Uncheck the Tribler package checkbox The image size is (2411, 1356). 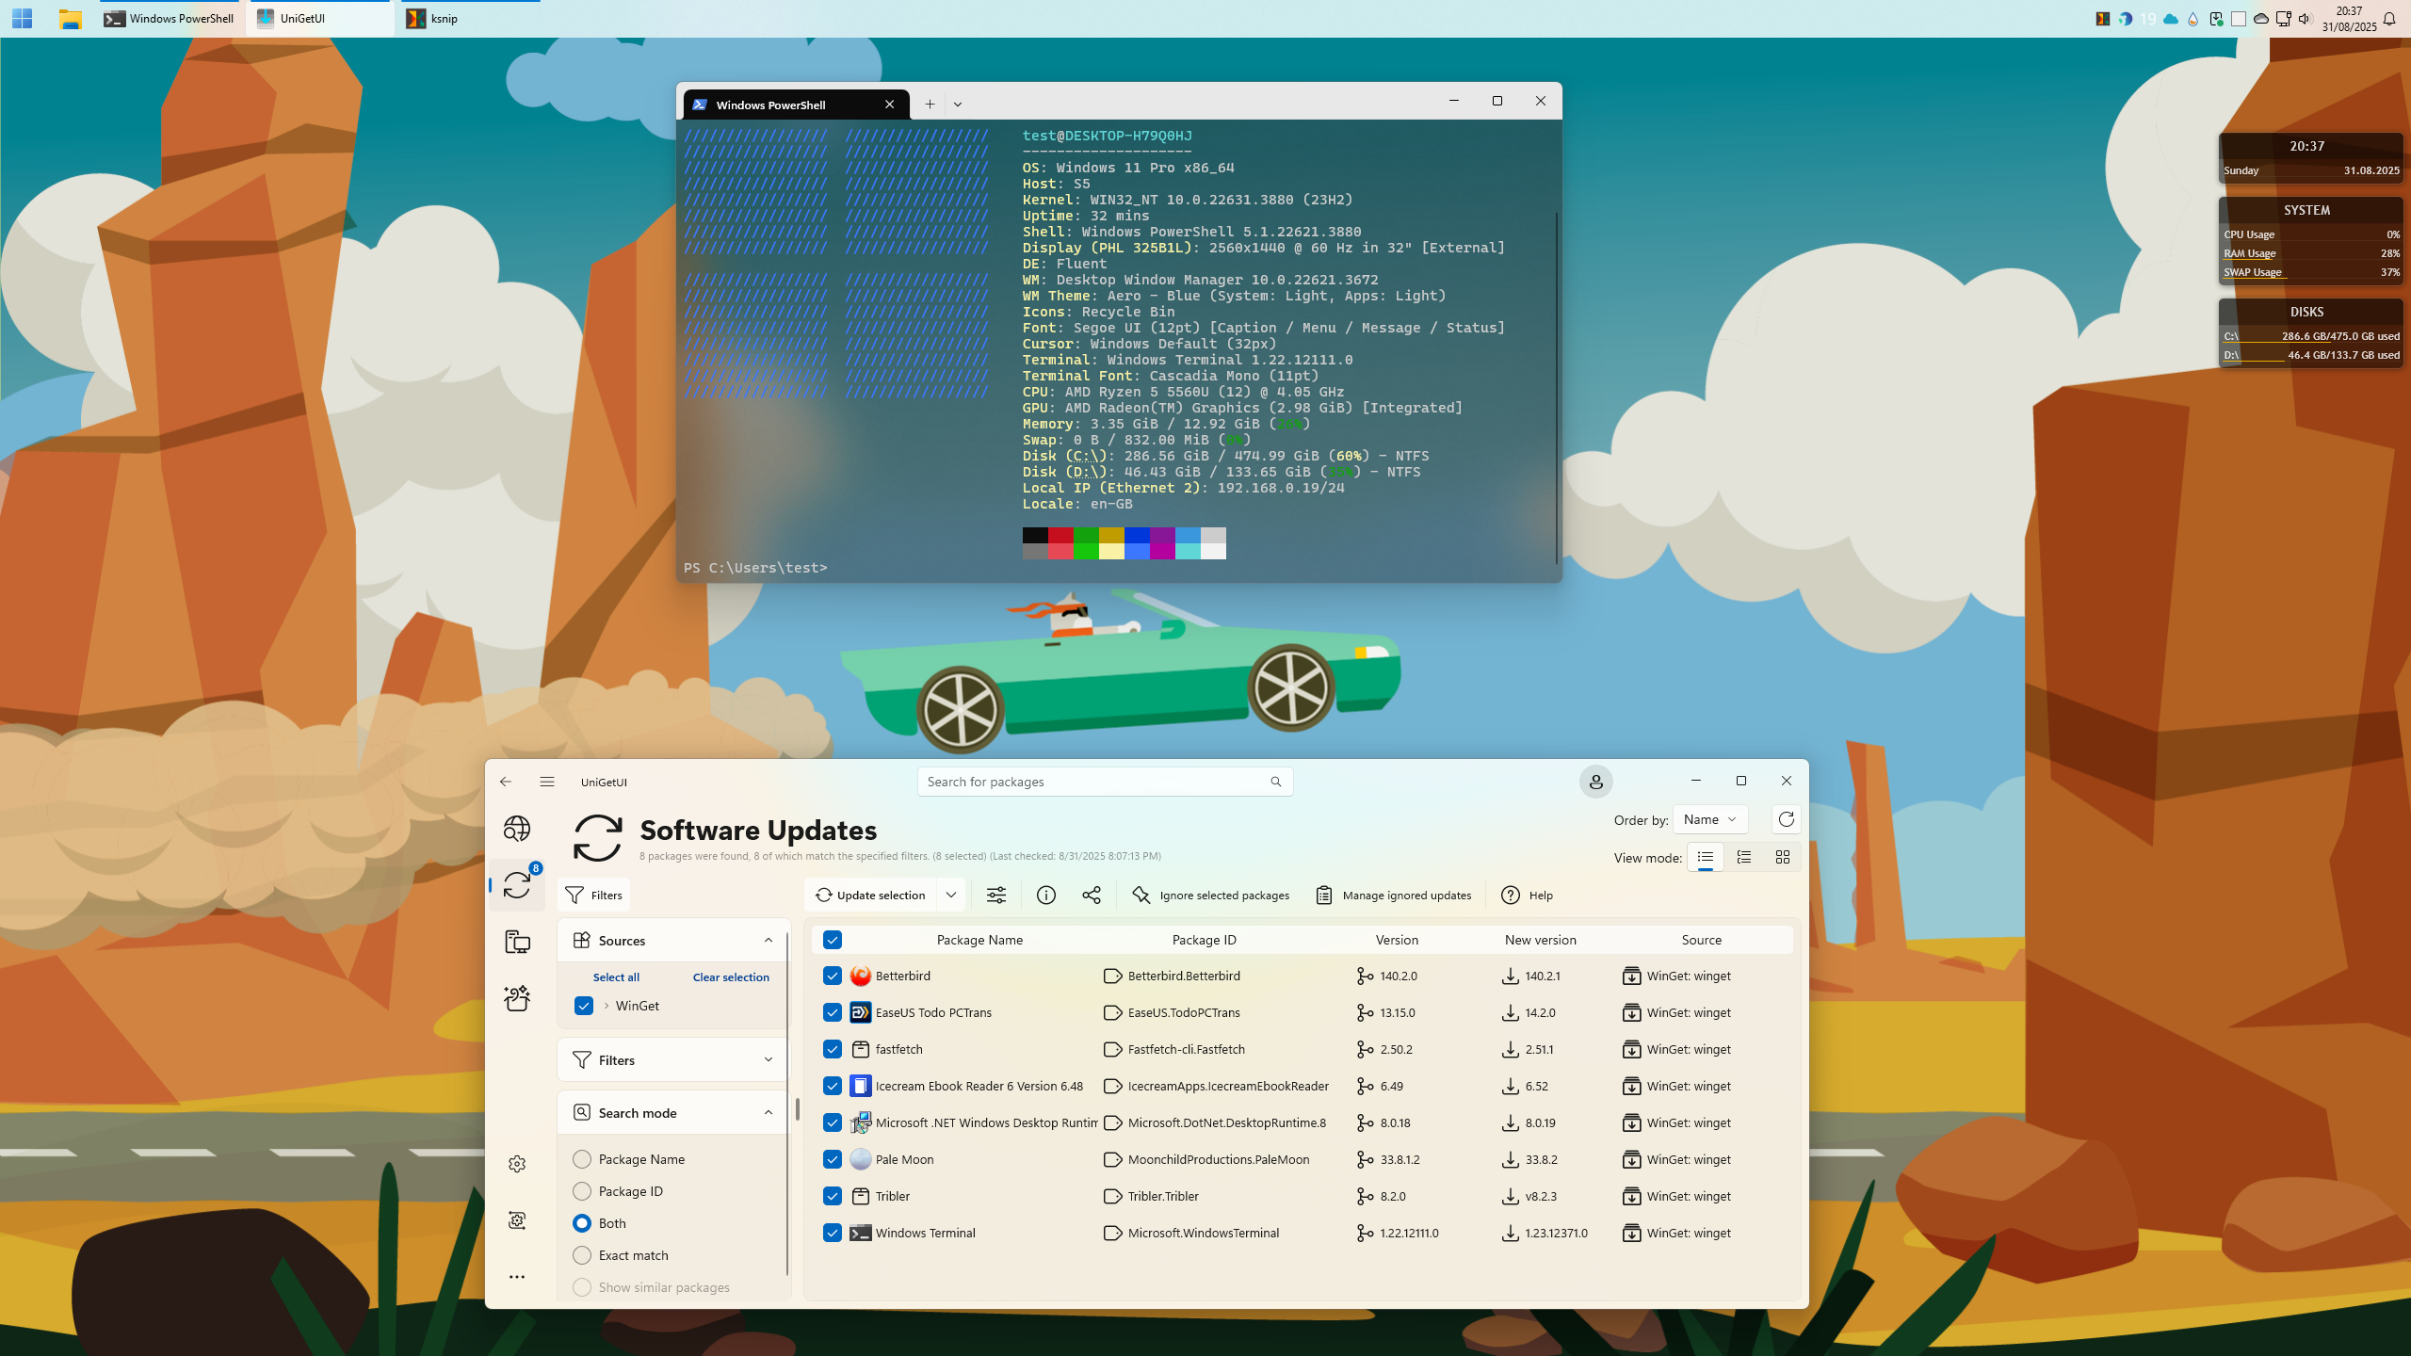click(x=833, y=1196)
